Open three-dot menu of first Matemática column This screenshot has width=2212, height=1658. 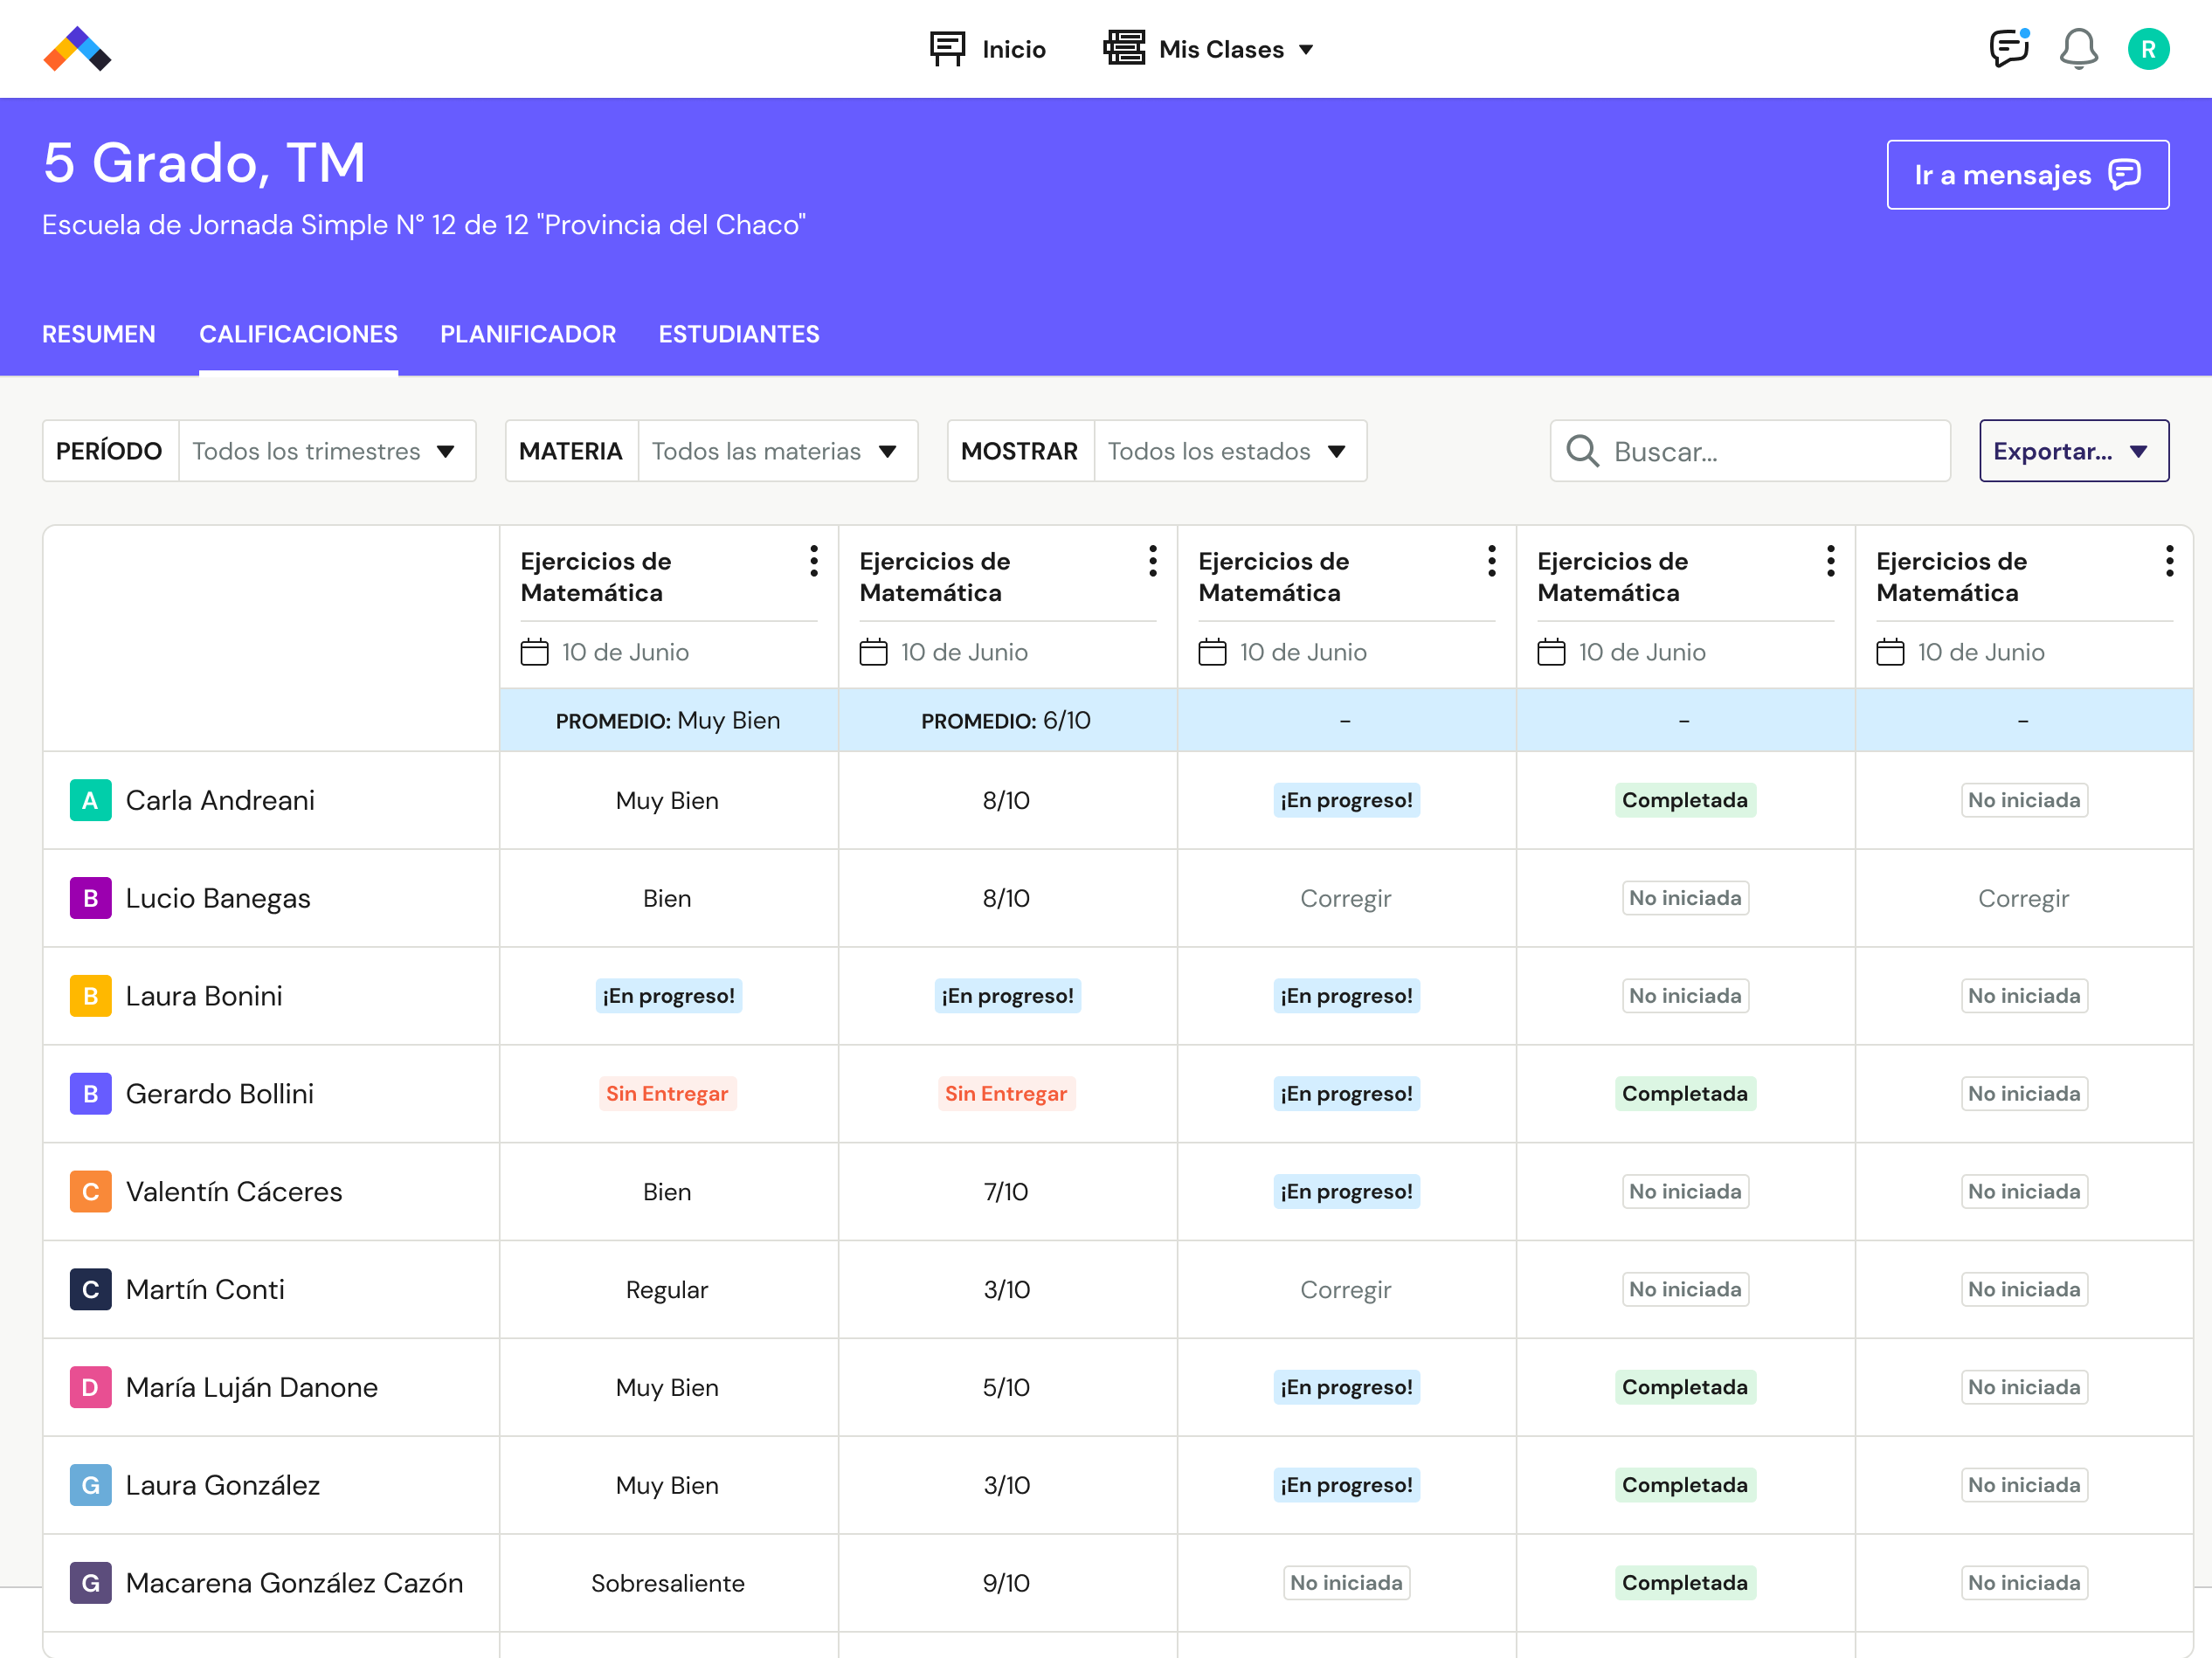[814, 561]
